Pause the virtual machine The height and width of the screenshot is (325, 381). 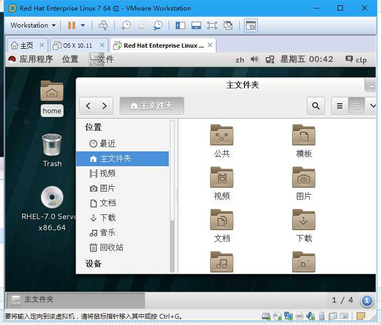(x=71, y=25)
